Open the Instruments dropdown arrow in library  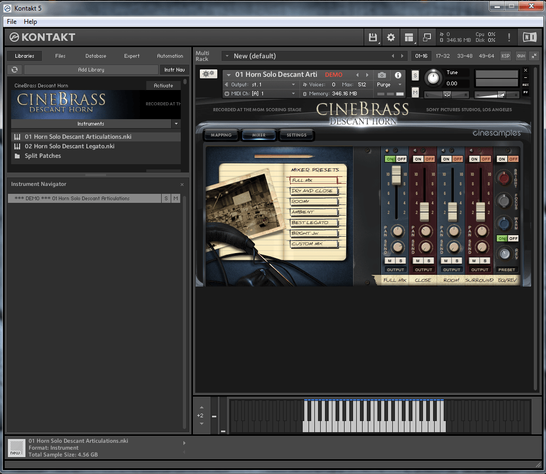pos(176,123)
